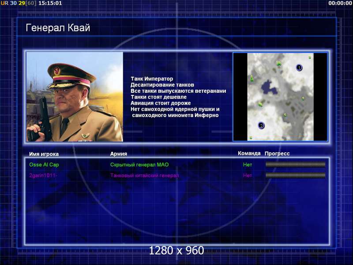Click the 'Армия' column header
Viewport: 353px width, 265px height.
pyautogui.click(x=119, y=154)
